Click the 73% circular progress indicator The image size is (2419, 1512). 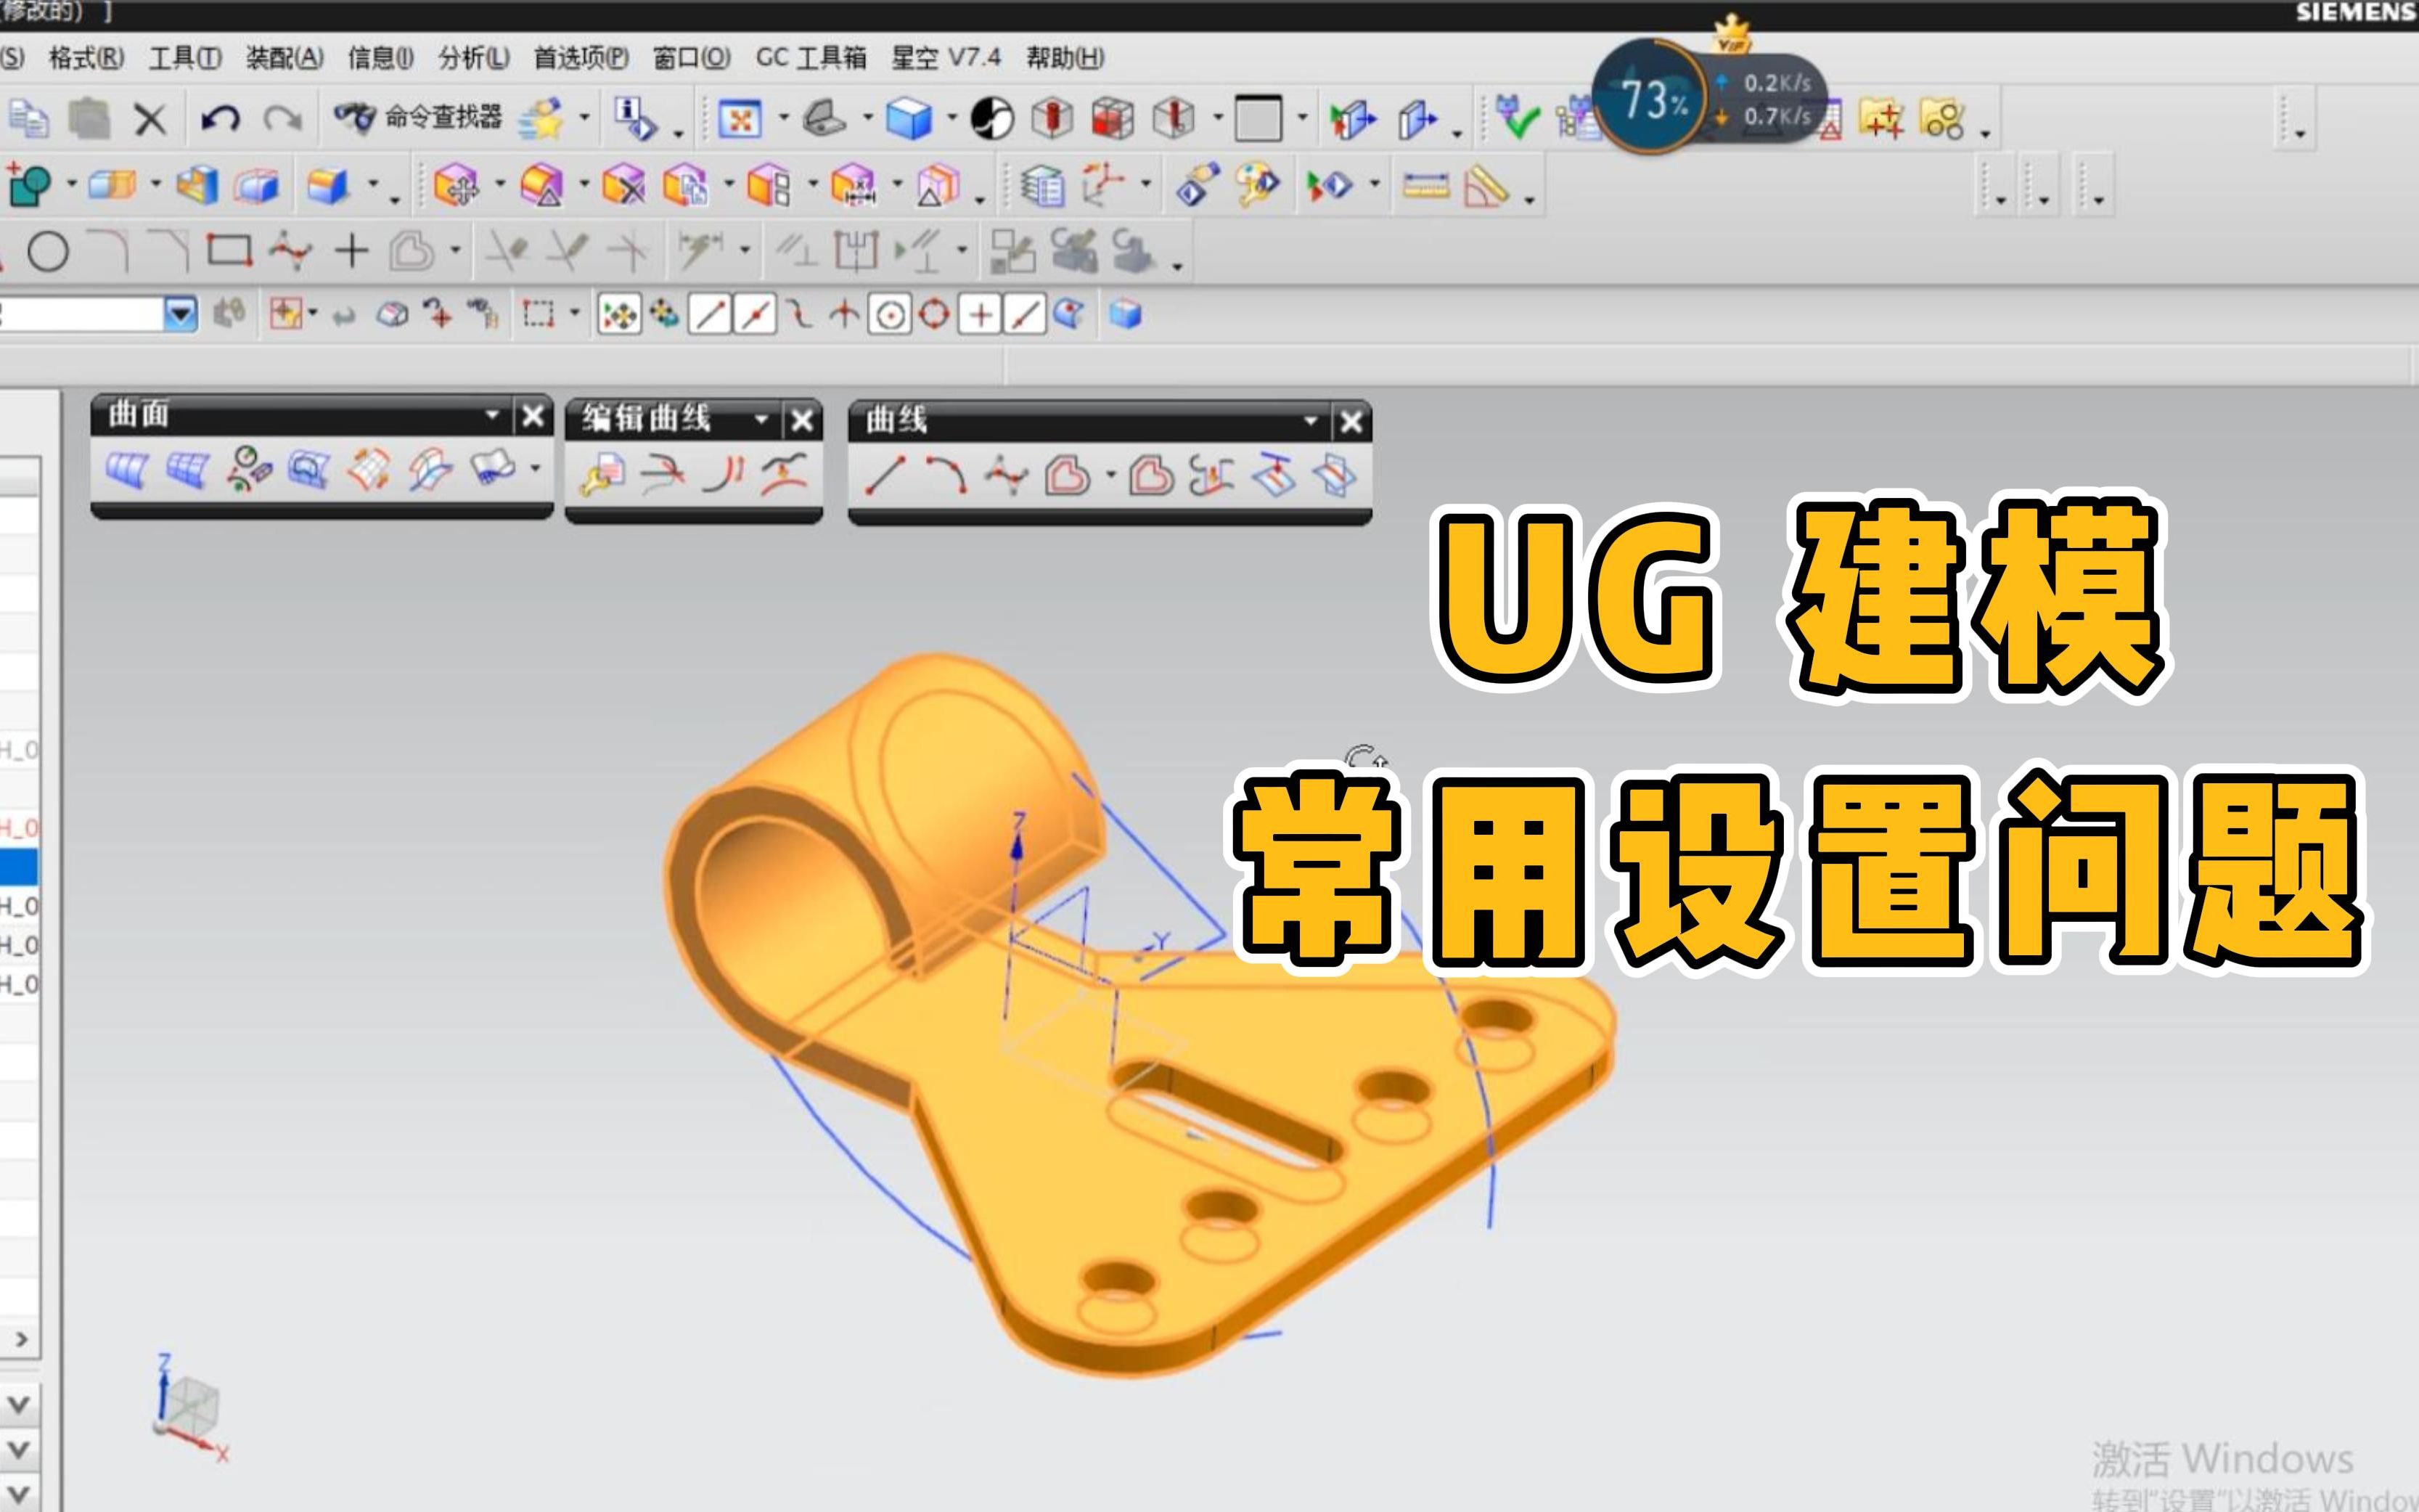[x=1649, y=95]
